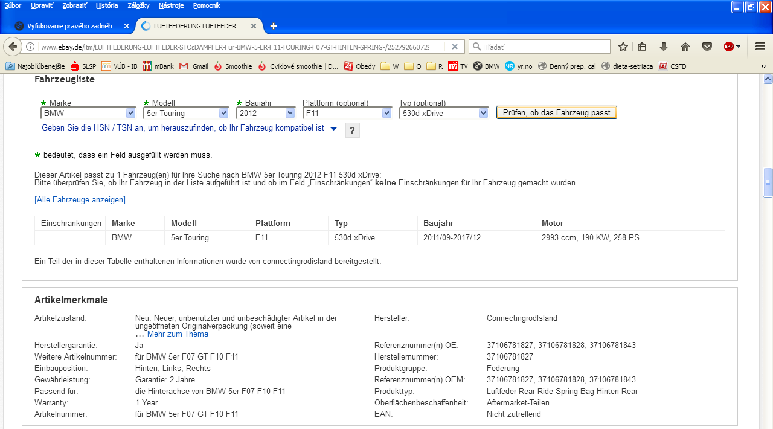Open the Gmail bookmark

tap(194, 66)
